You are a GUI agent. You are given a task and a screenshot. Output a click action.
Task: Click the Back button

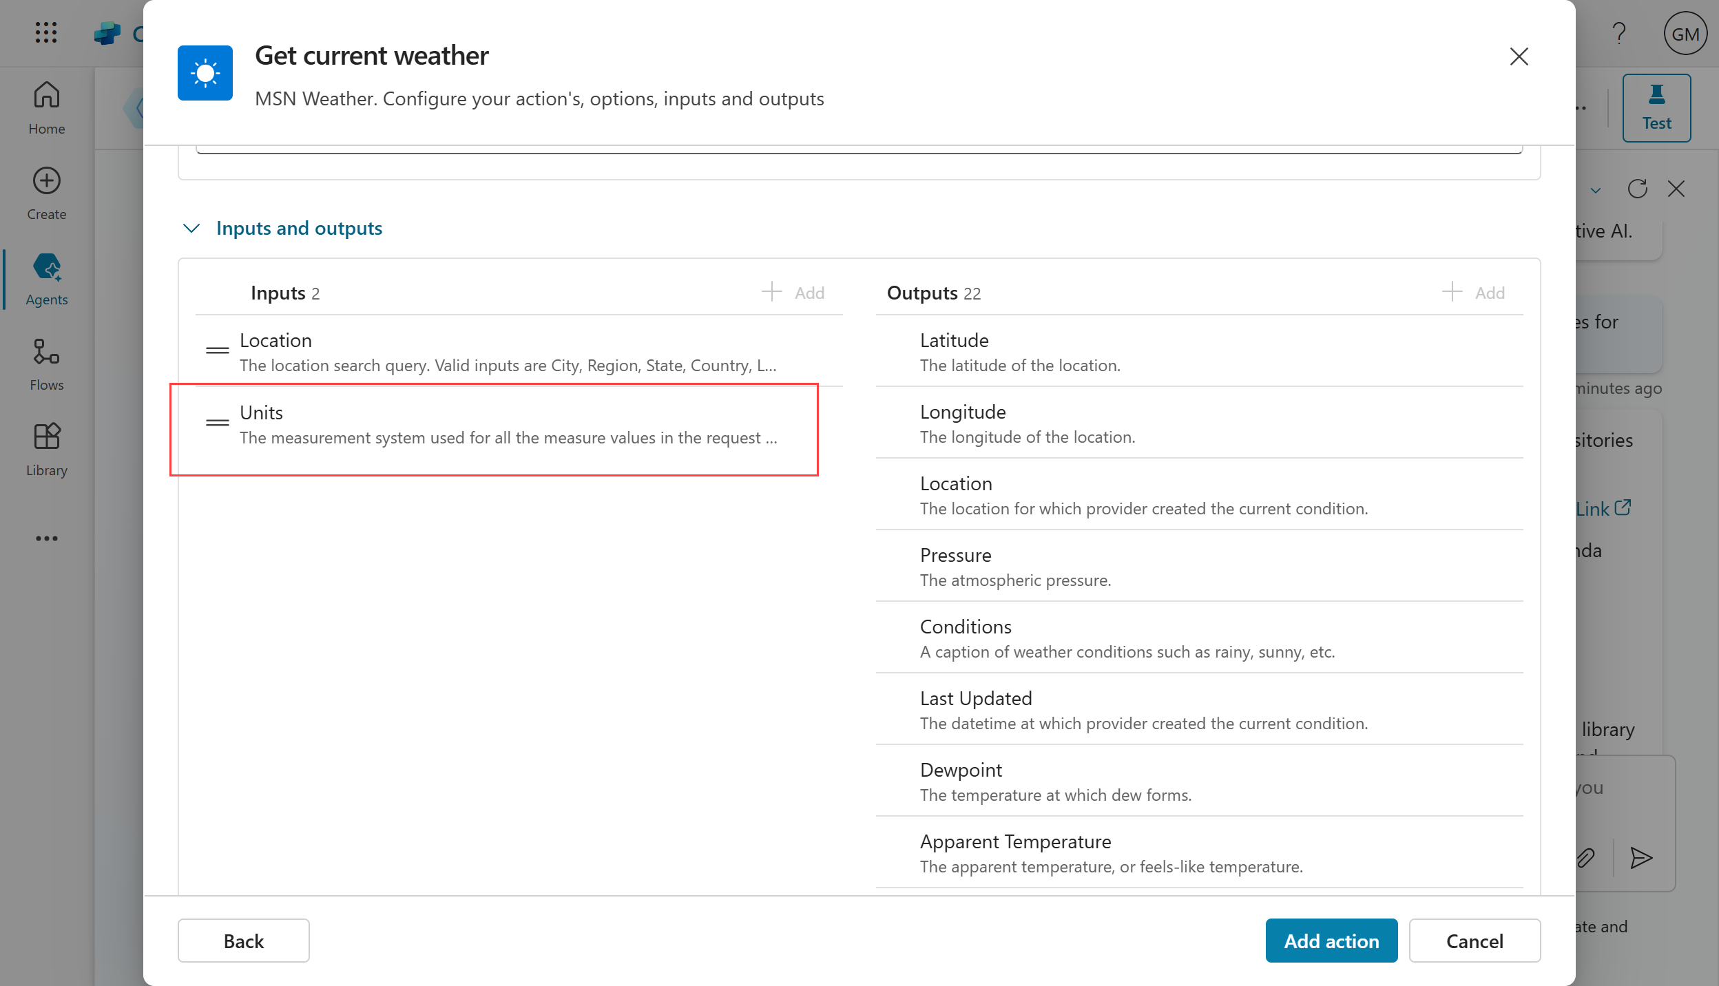pos(243,941)
